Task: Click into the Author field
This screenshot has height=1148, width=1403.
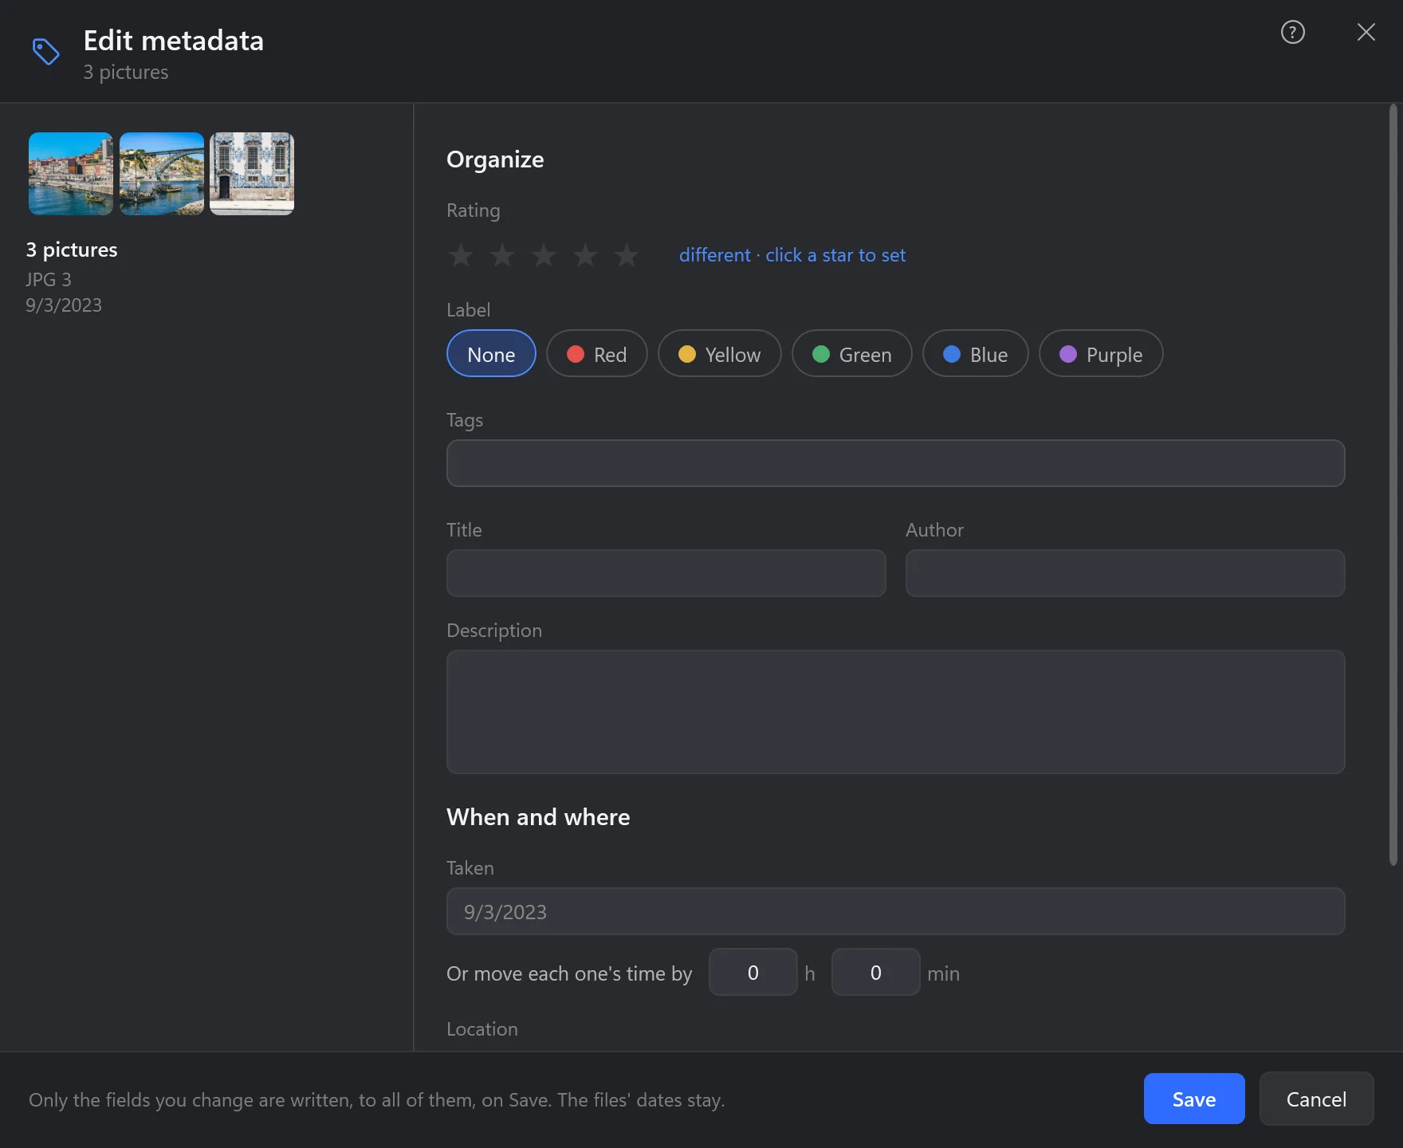Action: [x=1125, y=573]
